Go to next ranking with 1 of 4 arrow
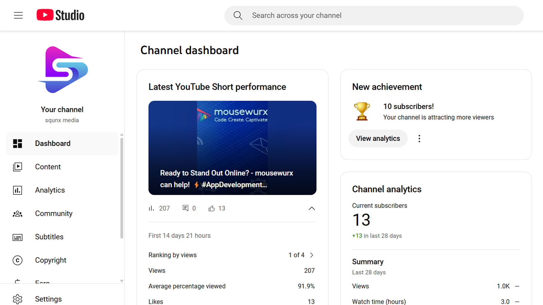 click(x=312, y=255)
